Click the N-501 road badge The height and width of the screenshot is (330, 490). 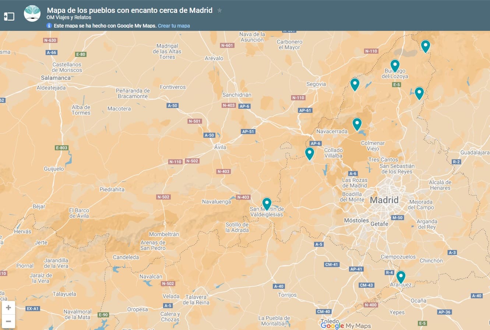[194, 121]
